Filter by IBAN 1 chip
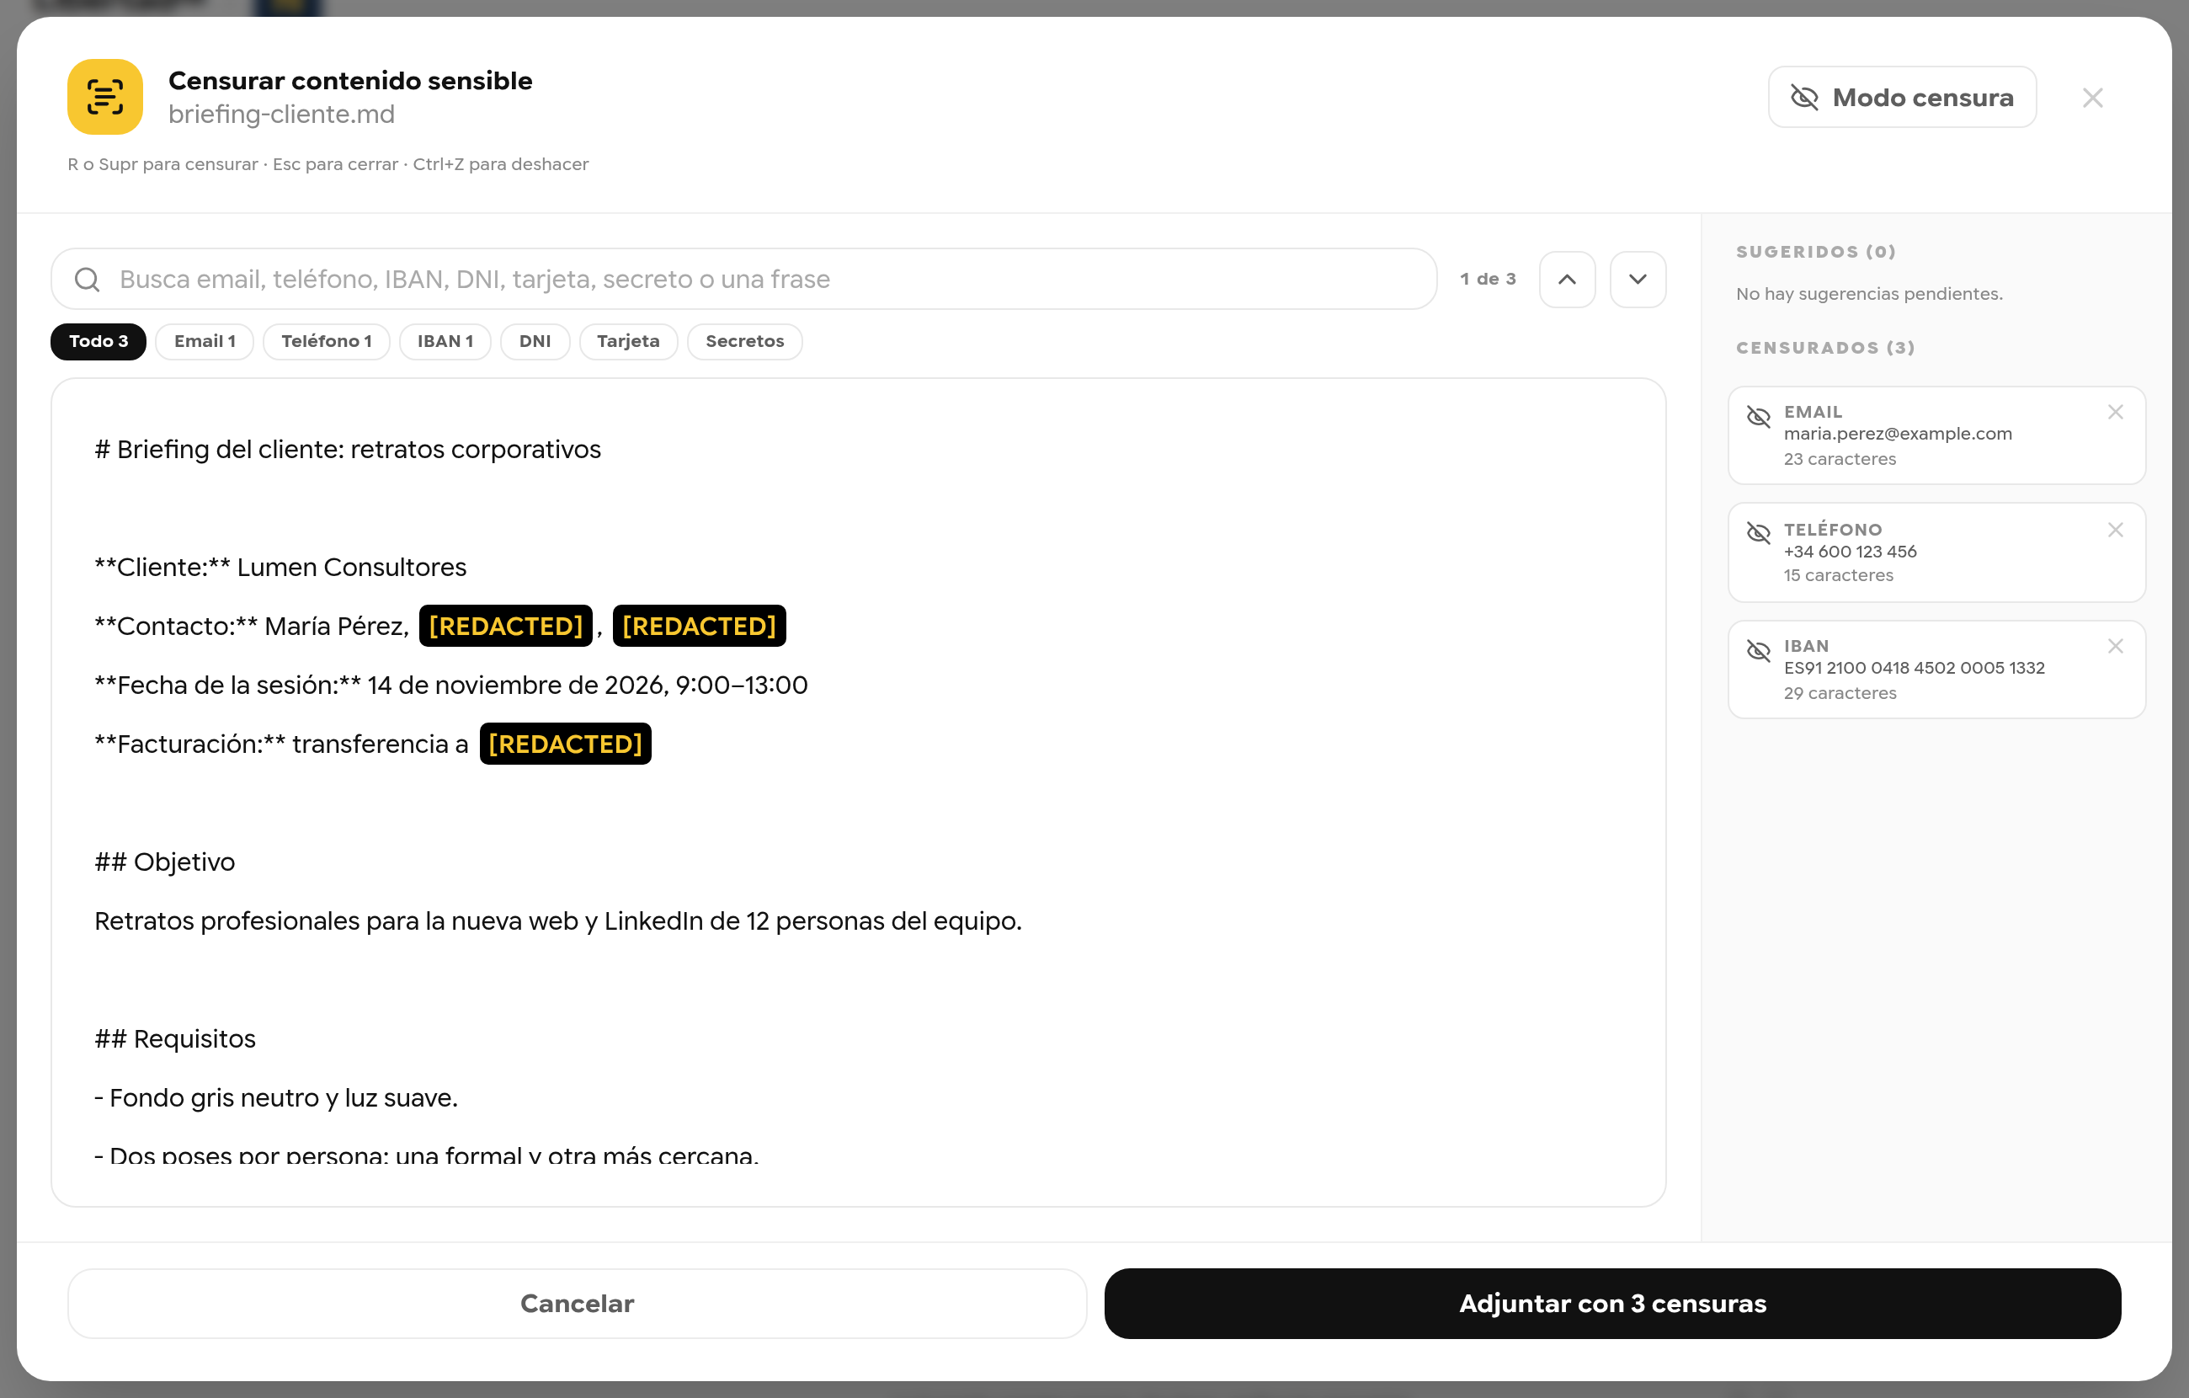The width and height of the screenshot is (2189, 1398). tap(445, 341)
